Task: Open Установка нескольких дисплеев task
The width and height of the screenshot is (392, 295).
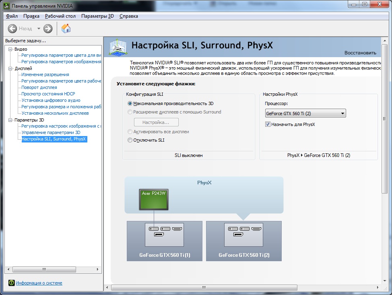Action: tap(55, 113)
